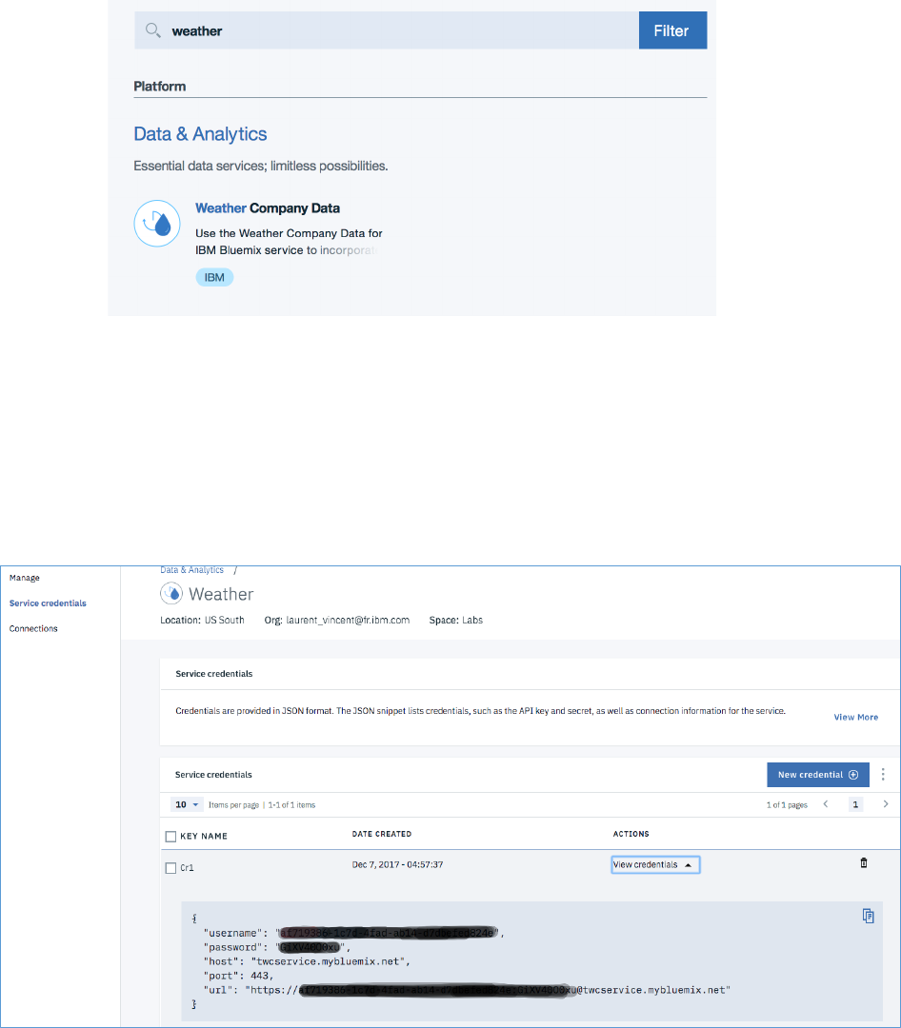Click the IBM tag badge
Viewport: 901px width, 1028px height.
point(214,277)
